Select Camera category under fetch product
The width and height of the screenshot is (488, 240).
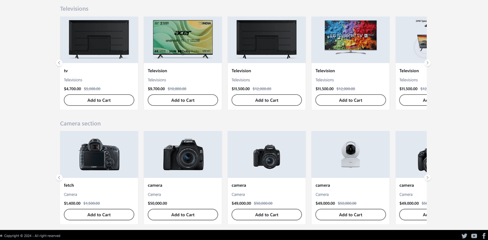(71, 195)
